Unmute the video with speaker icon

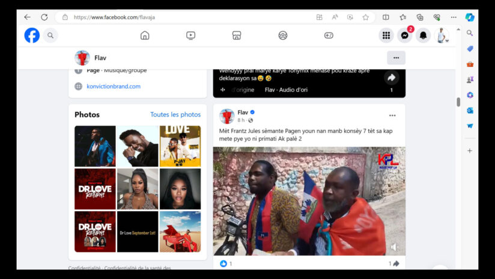tap(393, 247)
